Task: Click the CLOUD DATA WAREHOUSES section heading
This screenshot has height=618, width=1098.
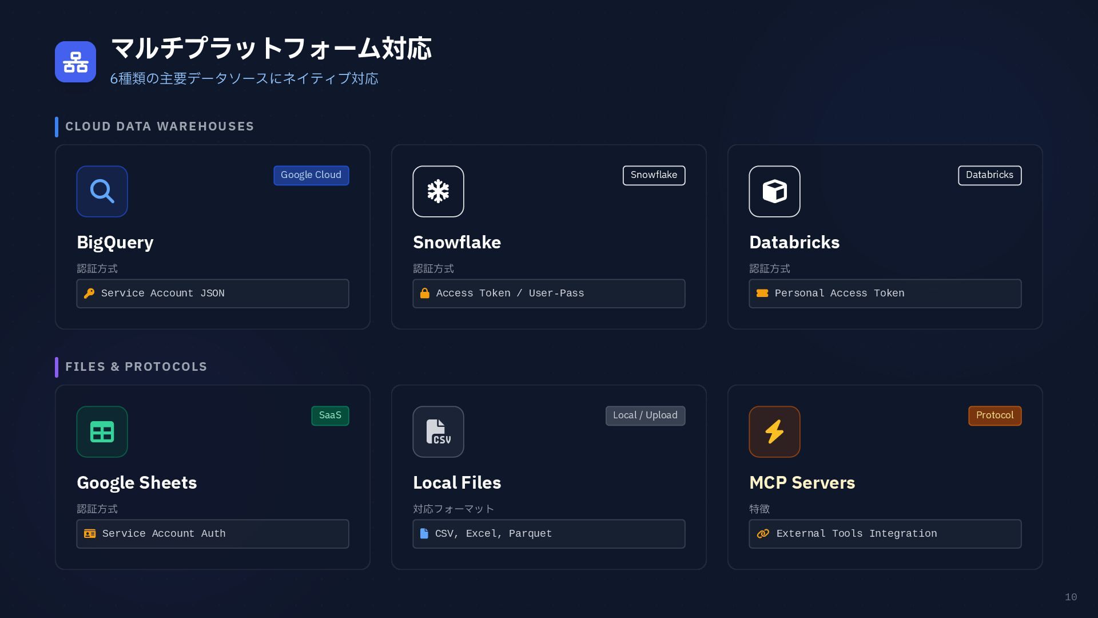Action: pos(160,126)
